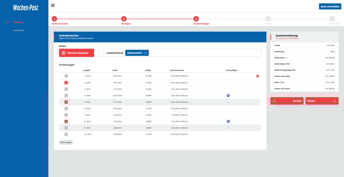This screenshot has width=344, height=177.
Task: Tick checkbox for issue 4 / 2018
Action: click(x=66, y=96)
